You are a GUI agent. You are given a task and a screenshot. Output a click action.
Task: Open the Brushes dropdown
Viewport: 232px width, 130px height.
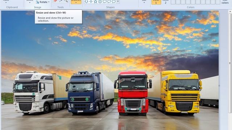coord(76,2)
